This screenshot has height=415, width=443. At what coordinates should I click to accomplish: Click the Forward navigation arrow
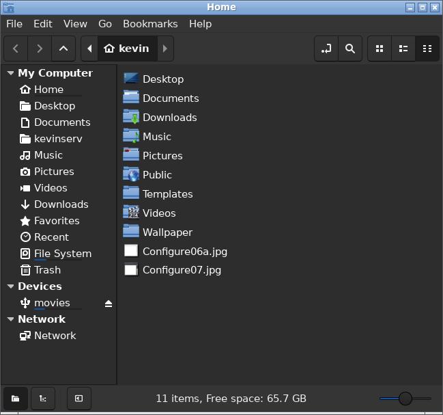tap(40, 49)
